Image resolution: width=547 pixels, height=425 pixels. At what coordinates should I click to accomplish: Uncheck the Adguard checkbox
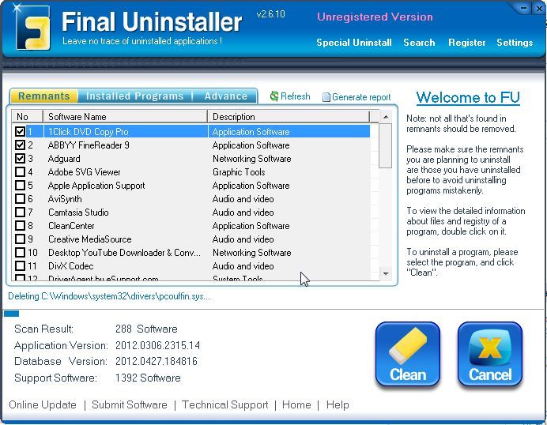pos(20,158)
